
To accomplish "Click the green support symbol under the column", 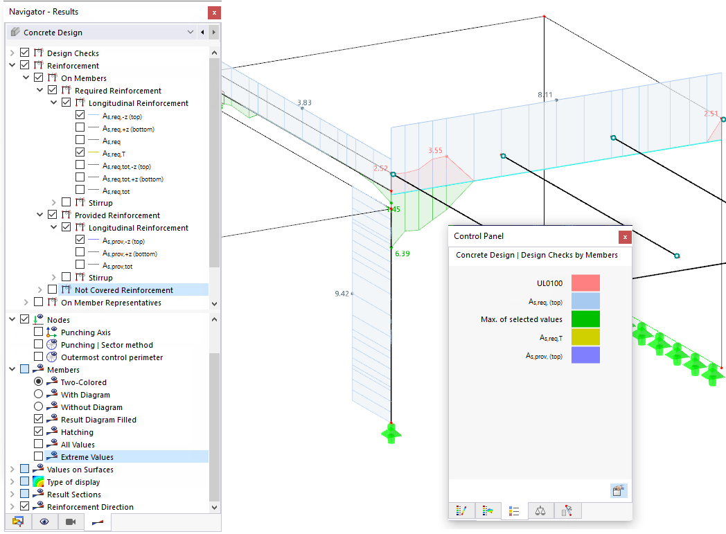I will pyautogui.click(x=391, y=434).
